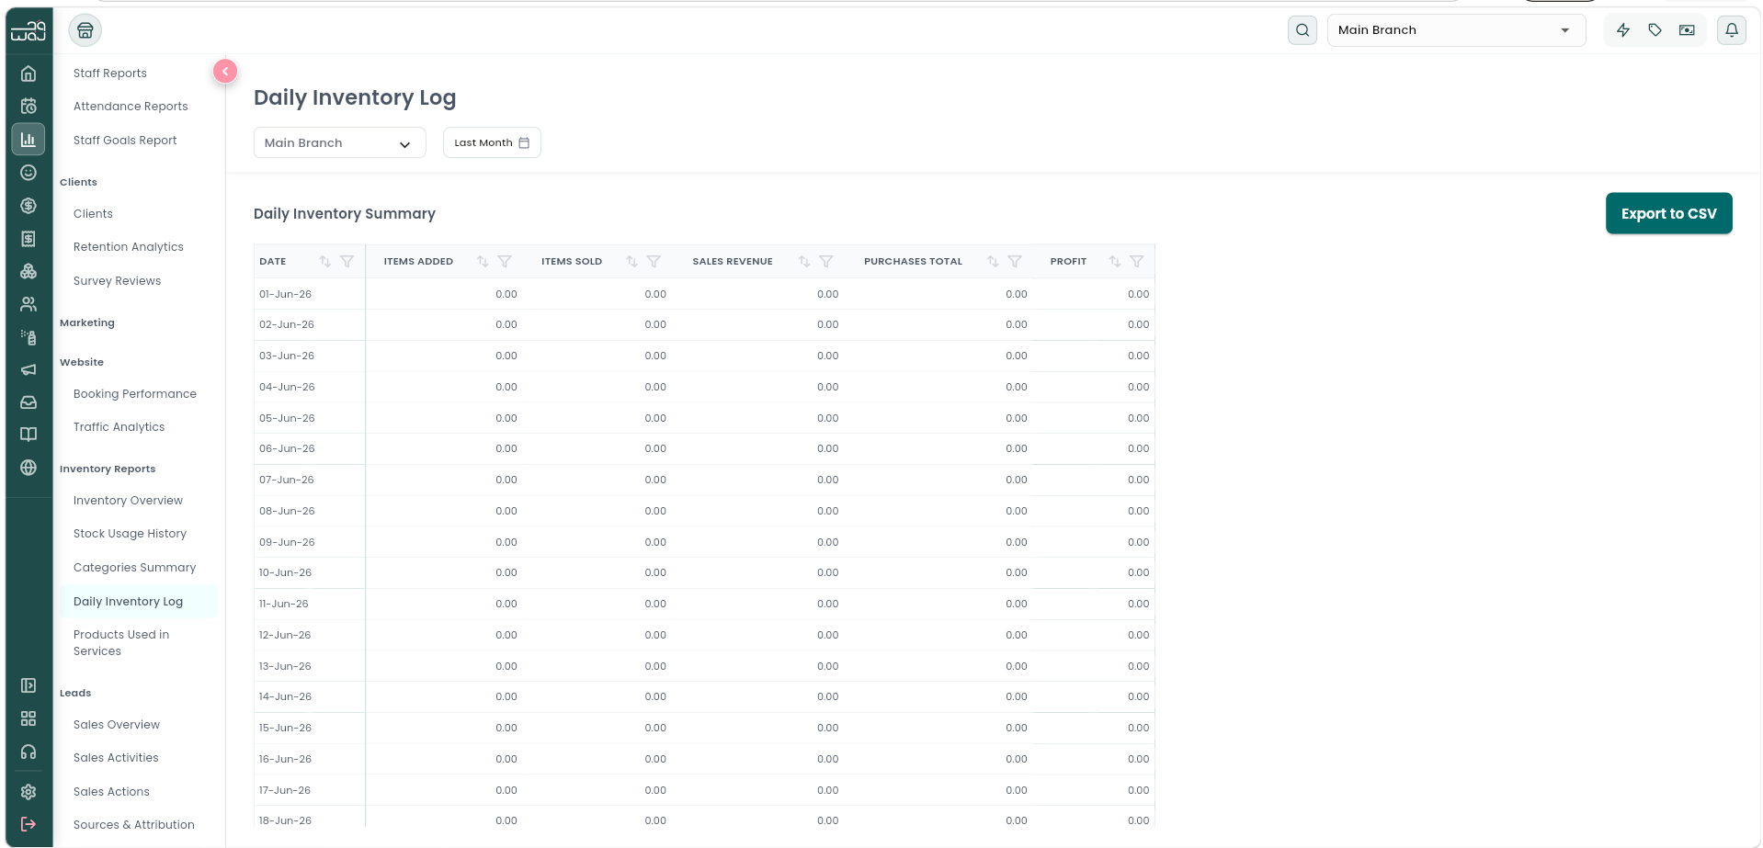Click the cash register icon in header

pos(1687,30)
